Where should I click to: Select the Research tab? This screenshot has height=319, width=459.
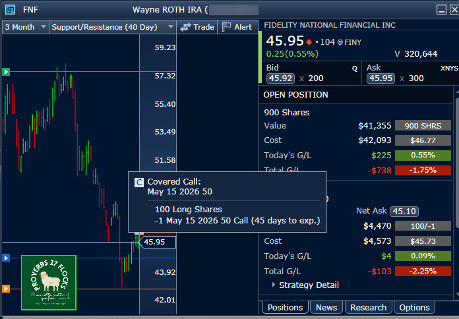(368, 307)
